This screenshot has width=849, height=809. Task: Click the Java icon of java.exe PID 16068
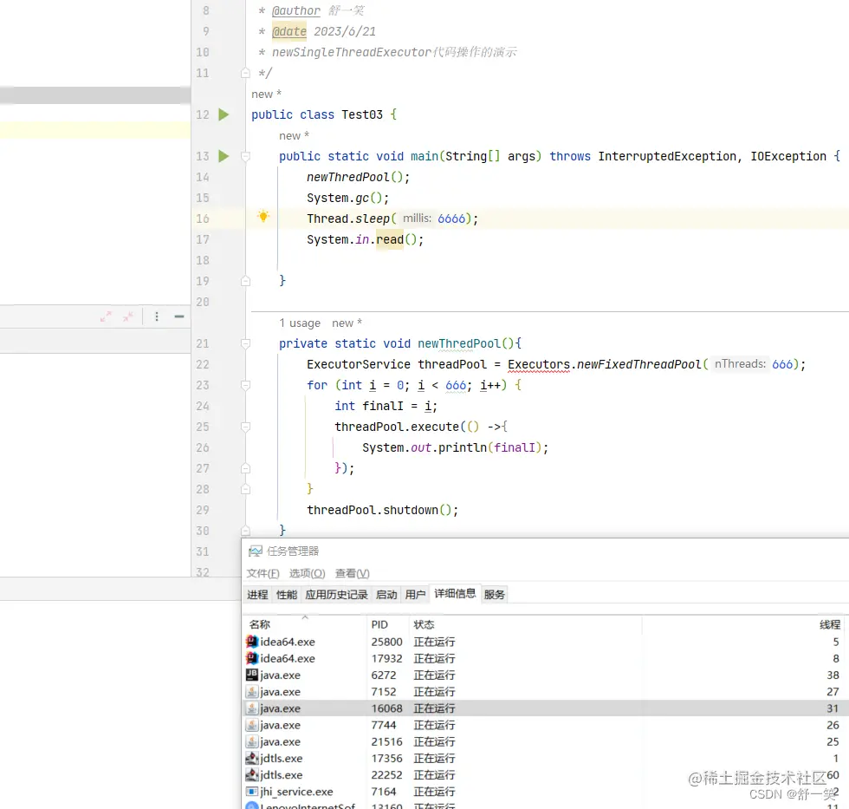click(x=252, y=708)
